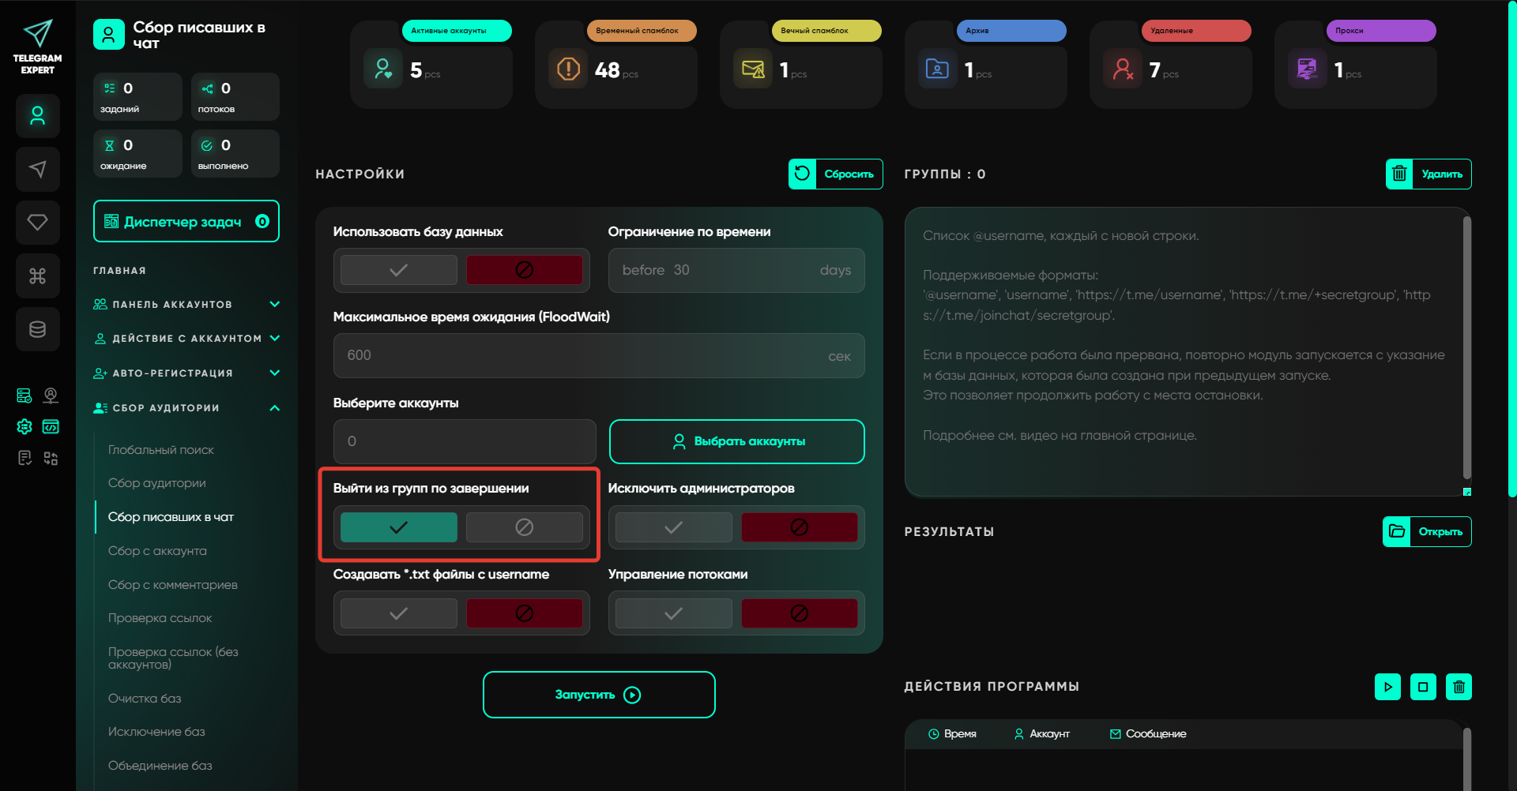Click the play icon in program actions
Image resolution: width=1517 pixels, height=791 pixels.
[1387, 687]
